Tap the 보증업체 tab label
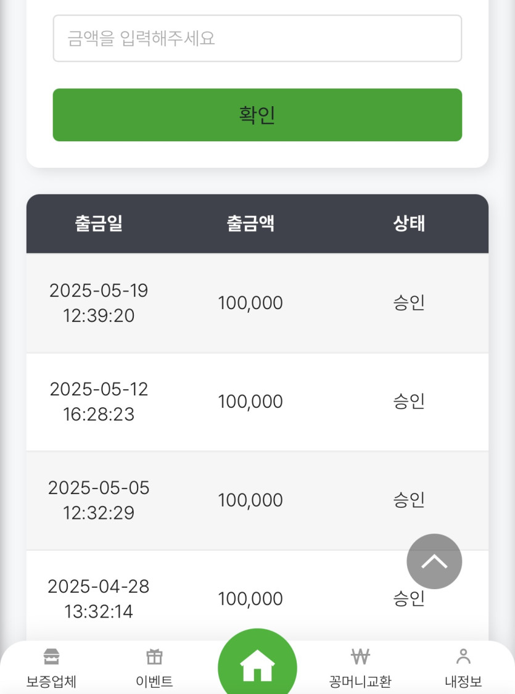The height and width of the screenshot is (694, 515). point(51,682)
